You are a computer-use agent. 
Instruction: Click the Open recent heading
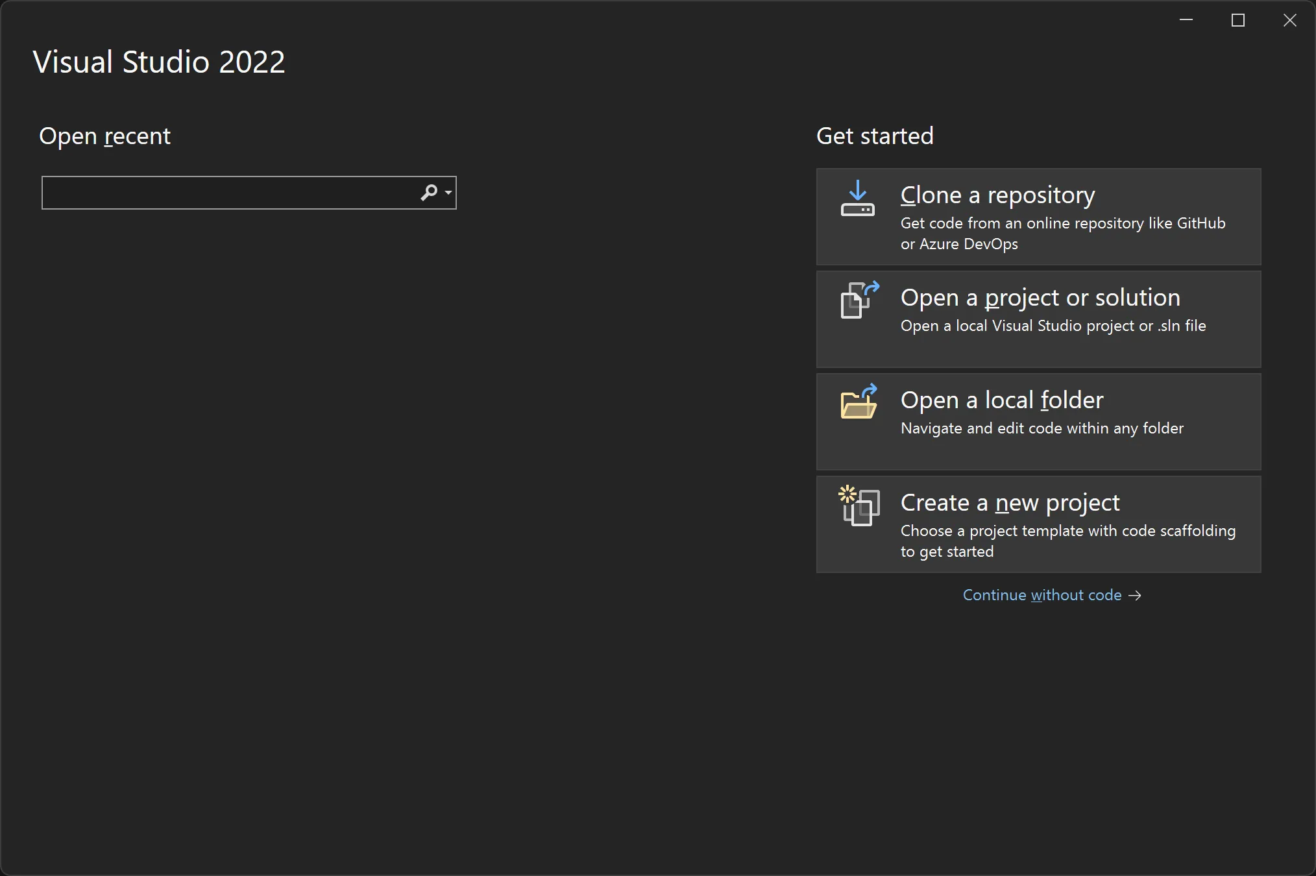(105, 136)
